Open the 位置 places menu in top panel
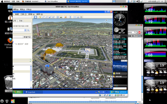167x104 pixels. tap(13, 1)
